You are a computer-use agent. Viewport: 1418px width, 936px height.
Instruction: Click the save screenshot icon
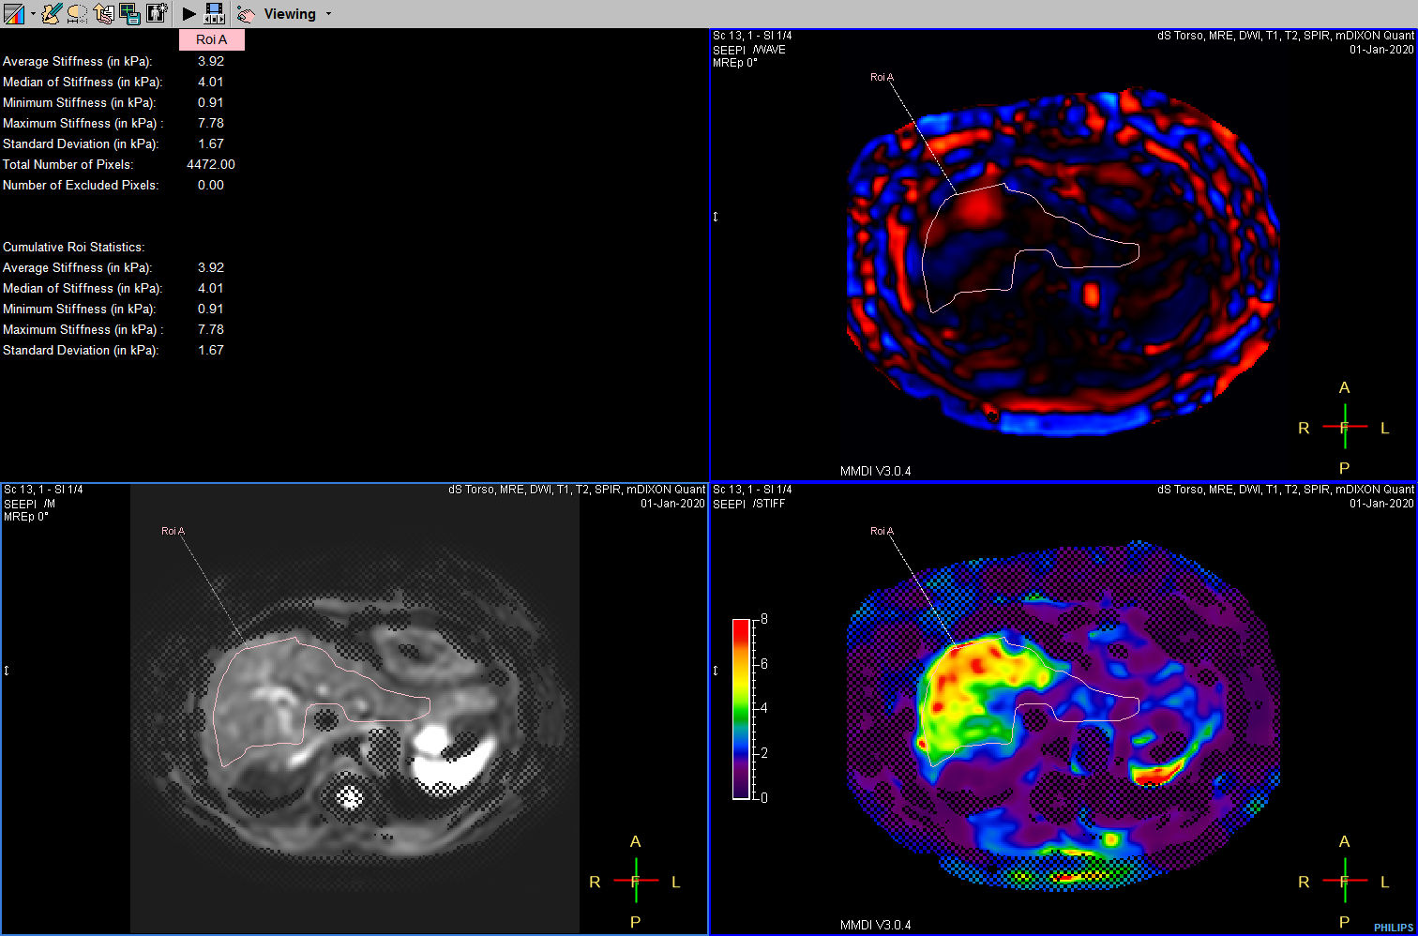click(x=128, y=13)
